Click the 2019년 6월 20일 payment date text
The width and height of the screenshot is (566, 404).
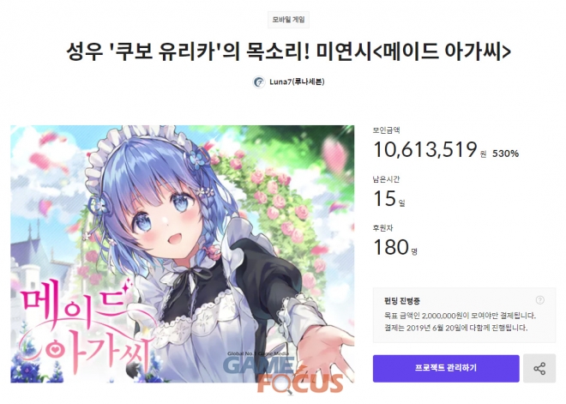tap(436, 328)
